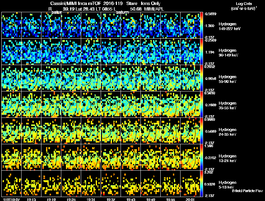
Task: Click the '20:01' time axis label
Action: tap(190, 199)
